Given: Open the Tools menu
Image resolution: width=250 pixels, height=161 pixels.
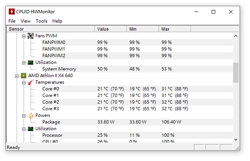Looking at the screenshot, I should [x=41, y=21].
